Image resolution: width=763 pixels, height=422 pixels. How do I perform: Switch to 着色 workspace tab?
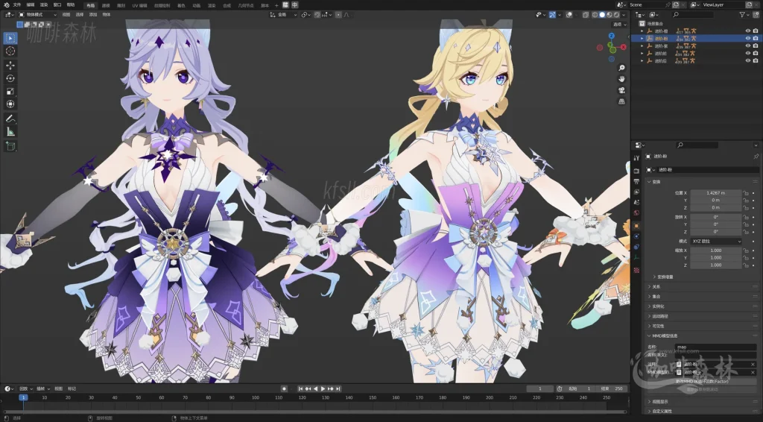[181, 5]
